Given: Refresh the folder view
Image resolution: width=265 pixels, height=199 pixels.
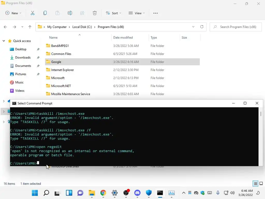Looking at the screenshot, I should [202, 27].
